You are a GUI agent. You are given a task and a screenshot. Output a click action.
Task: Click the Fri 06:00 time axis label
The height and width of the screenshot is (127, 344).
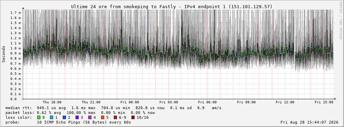[x=207, y=102]
